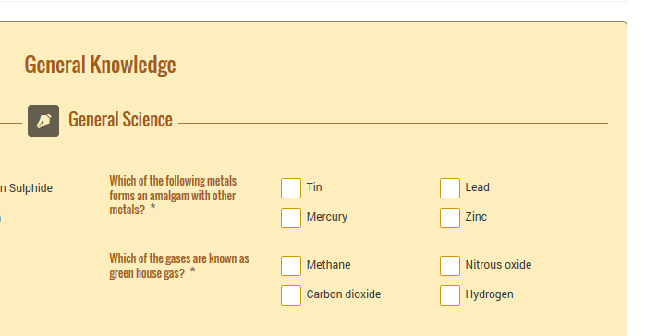
Task: Click the partially visible Sulphide option label
Action: (26, 188)
